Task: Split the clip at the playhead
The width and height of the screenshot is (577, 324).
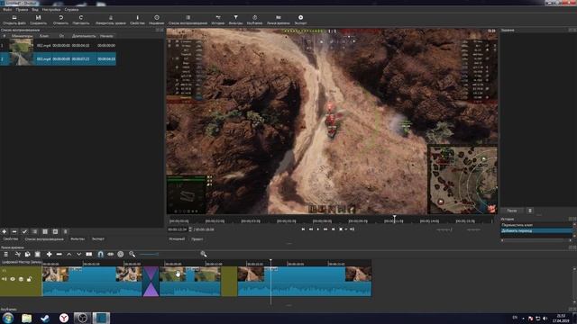Action: [89, 254]
